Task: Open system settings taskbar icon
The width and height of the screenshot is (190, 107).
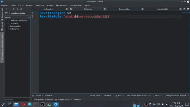Action: tap(9, 104)
